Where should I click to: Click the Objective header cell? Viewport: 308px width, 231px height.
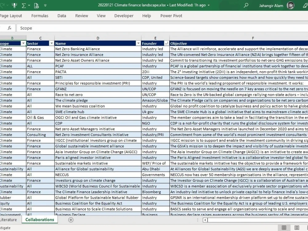point(239,43)
